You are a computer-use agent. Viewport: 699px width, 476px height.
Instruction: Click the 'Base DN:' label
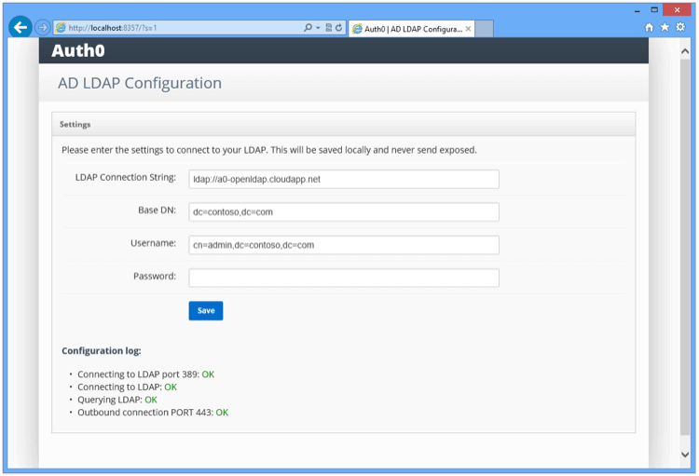[157, 211]
